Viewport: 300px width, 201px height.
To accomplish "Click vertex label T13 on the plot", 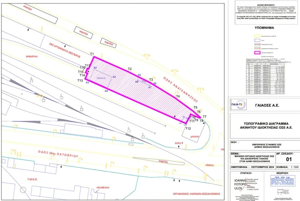I will 80,81.
